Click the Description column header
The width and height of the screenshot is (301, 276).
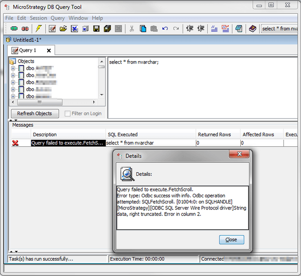click(68, 135)
